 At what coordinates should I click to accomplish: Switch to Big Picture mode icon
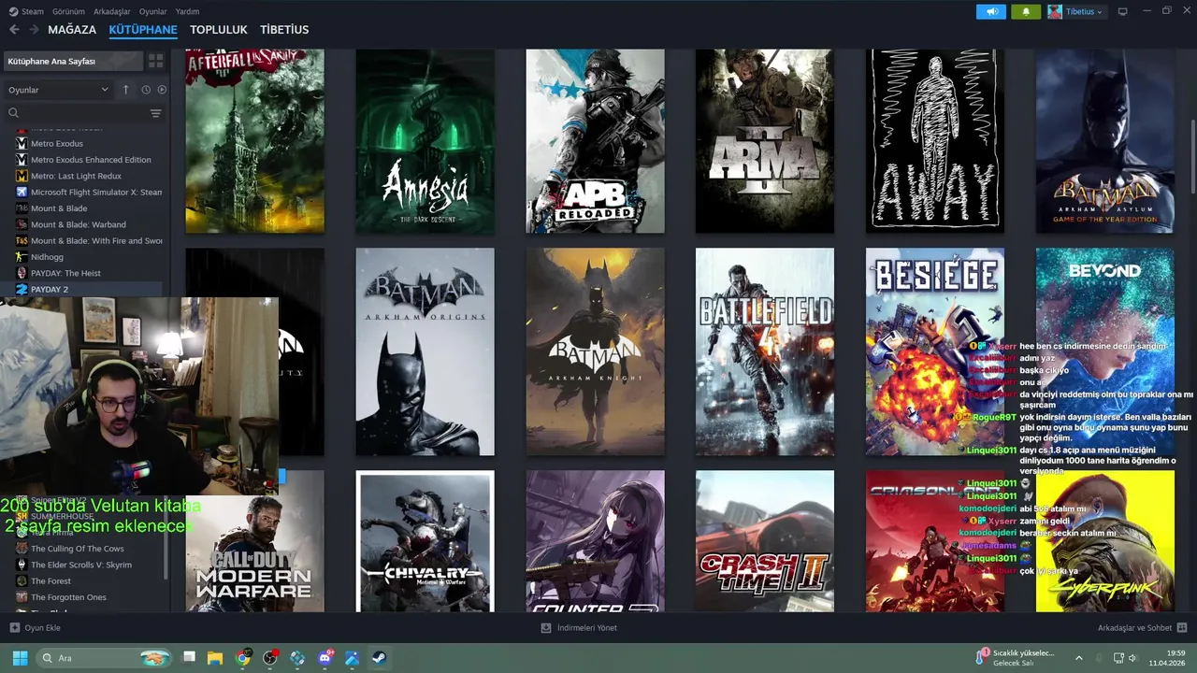pos(1122,11)
